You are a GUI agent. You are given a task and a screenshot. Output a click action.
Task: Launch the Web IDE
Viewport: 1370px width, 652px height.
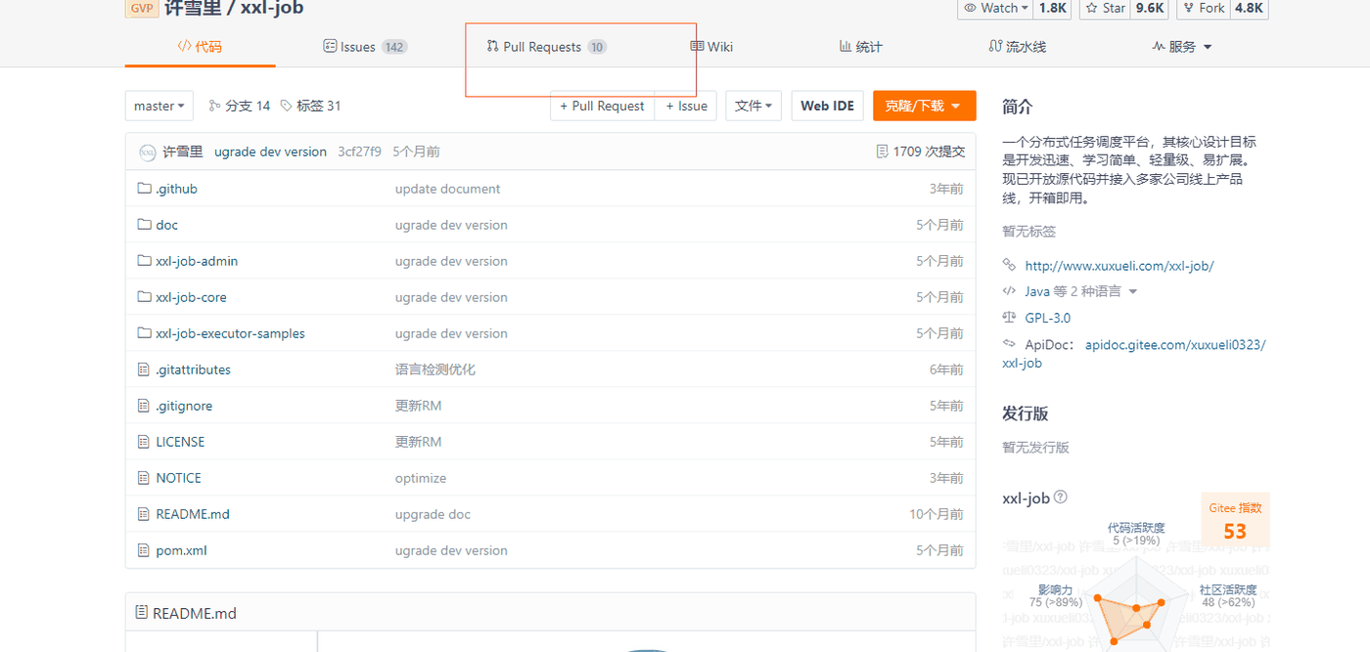827,106
